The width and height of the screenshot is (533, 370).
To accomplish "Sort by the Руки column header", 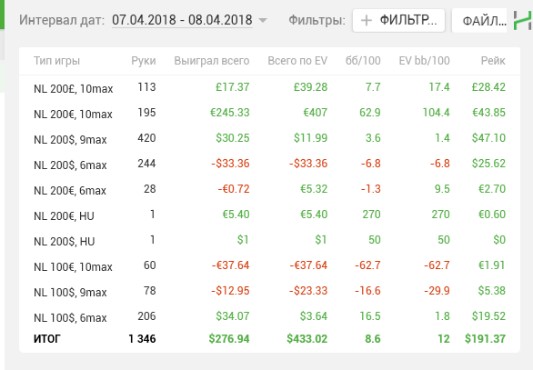I will point(144,61).
